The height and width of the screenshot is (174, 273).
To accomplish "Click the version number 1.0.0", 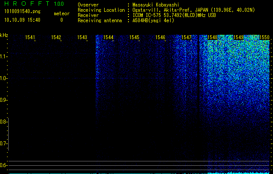I will [59, 4].
